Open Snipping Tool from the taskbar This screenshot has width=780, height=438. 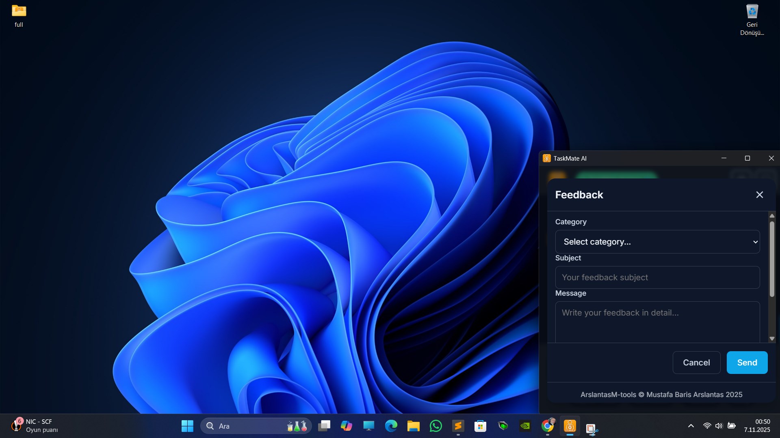coord(592,428)
